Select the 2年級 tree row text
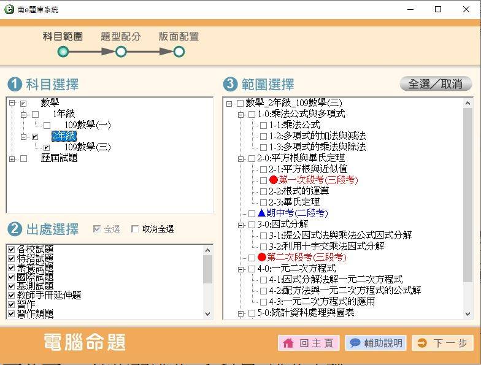The image size is (481, 365). coord(64,136)
